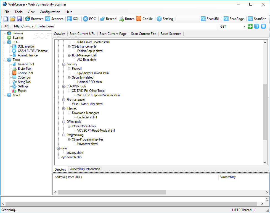
Task: Collapse the CD-DVD-Tools folder node
Action: [x=63, y=86]
